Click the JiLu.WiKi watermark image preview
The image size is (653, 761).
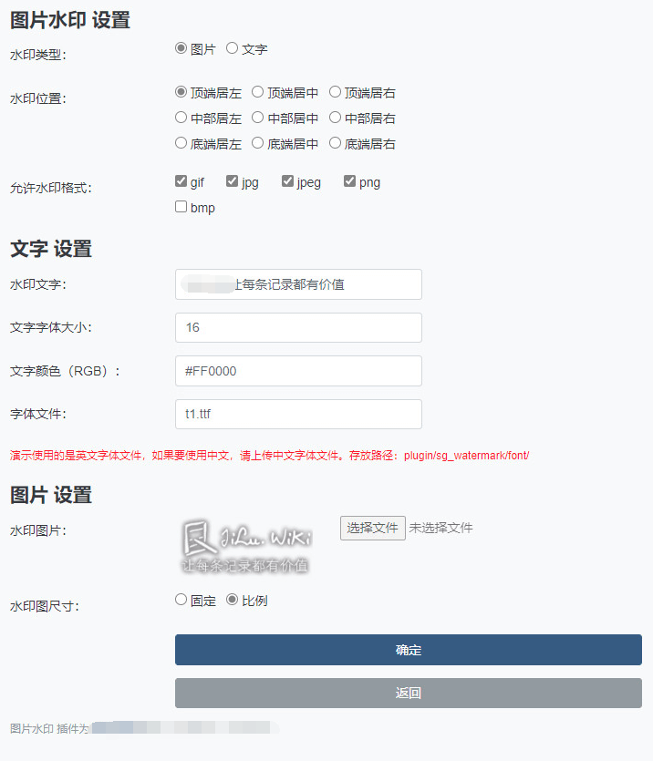tap(247, 546)
